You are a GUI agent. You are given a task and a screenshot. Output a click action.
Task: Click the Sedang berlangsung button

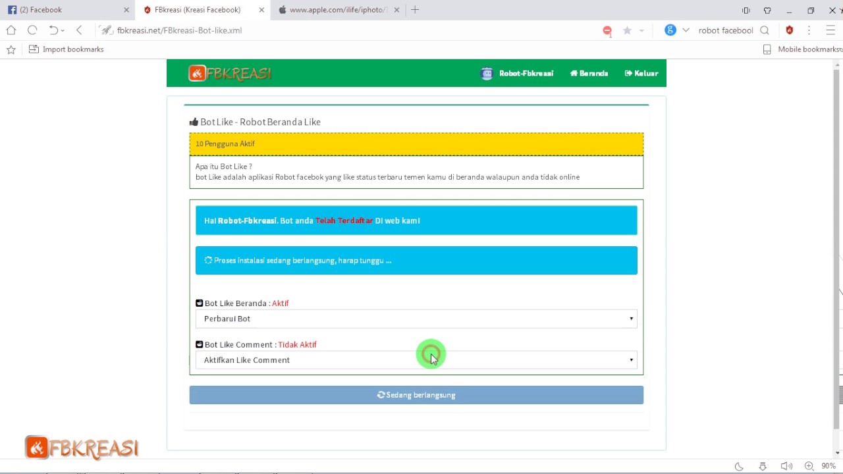tap(416, 395)
